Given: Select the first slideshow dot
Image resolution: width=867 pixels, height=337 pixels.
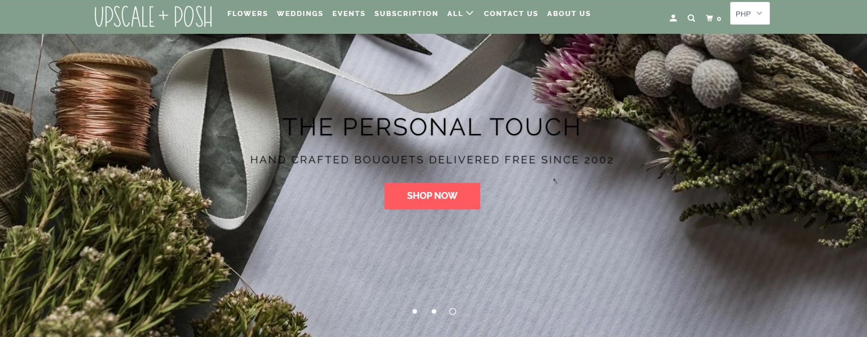Looking at the screenshot, I should click(415, 311).
